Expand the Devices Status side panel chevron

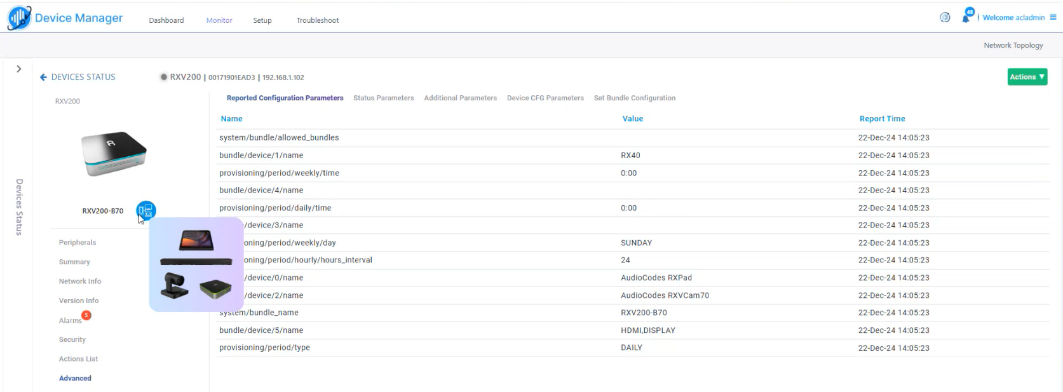(x=19, y=69)
